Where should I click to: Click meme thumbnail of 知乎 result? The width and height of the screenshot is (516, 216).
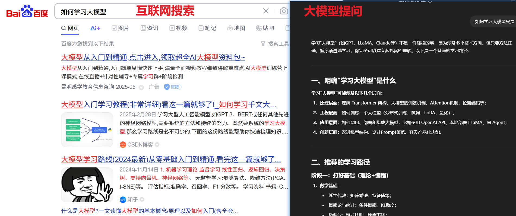coord(87,185)
